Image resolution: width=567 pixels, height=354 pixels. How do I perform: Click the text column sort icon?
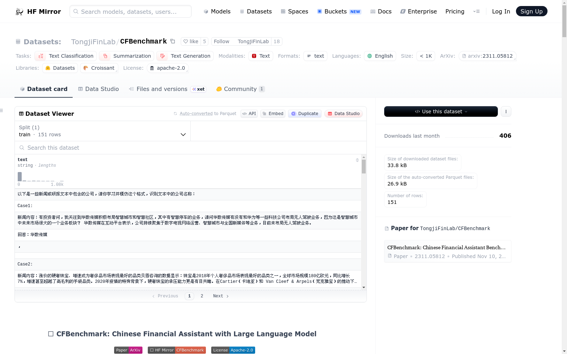tap(357, 160)
